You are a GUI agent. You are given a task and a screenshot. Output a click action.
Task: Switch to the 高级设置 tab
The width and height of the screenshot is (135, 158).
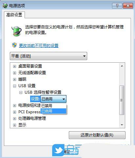point(14,15)
